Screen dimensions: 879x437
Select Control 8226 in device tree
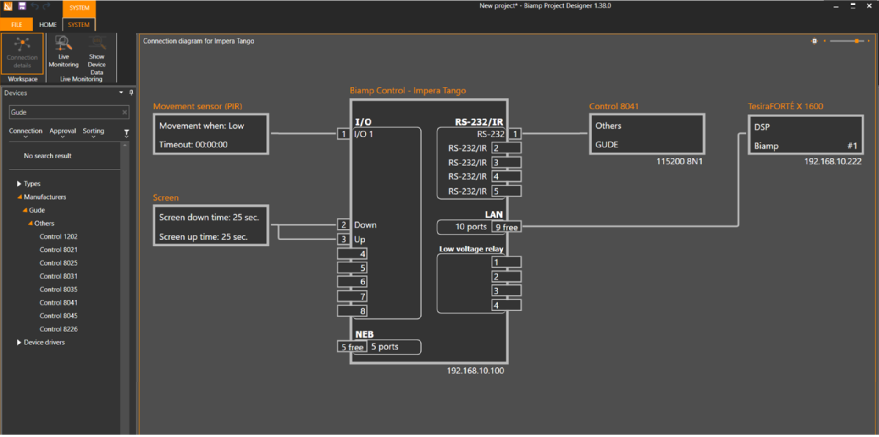pyautogui.click(x=58, y=329)
